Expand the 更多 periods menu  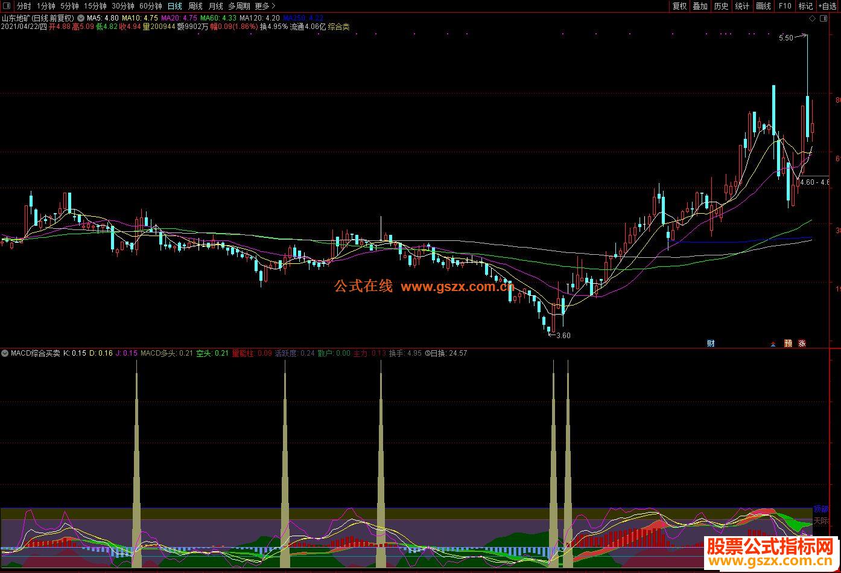click(265, 6)
